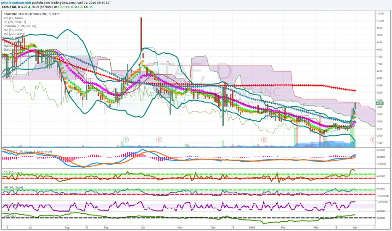The height and width of the screenshot is (231, 392).
Task: Click the 10.50 price axis label
Action: (x=381, y=14)
